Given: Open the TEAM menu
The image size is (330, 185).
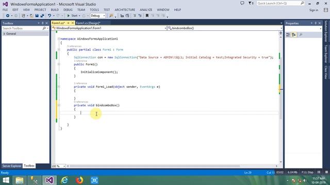Looking at the screenshot, I should (81, 10).
